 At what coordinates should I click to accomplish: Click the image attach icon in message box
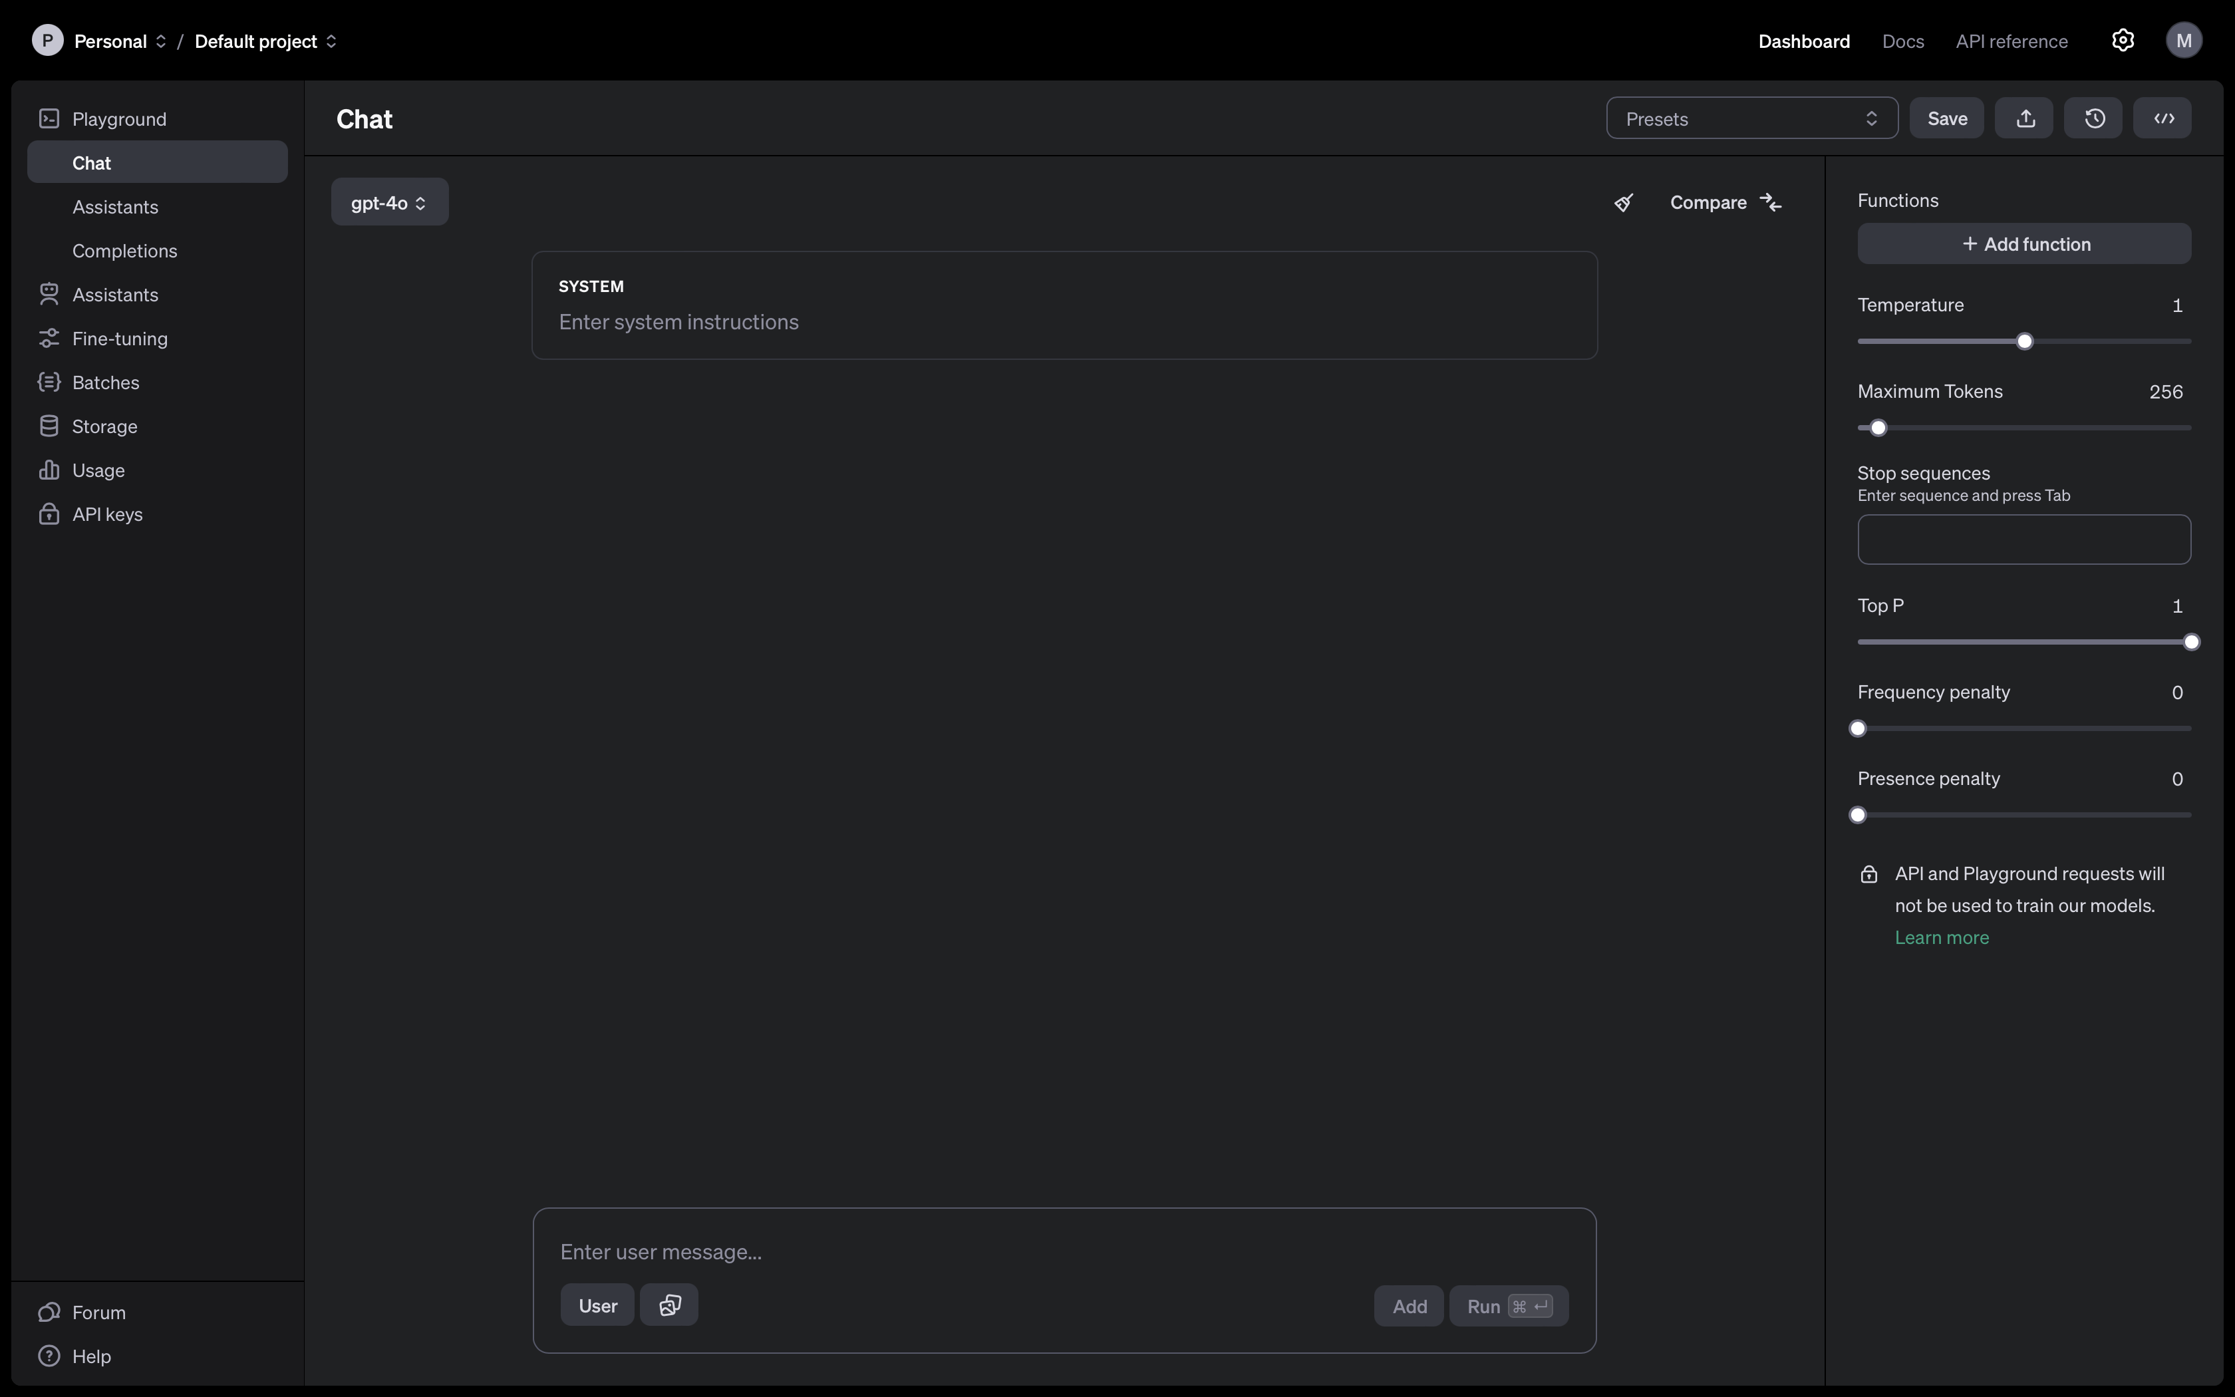(670, 1305)
